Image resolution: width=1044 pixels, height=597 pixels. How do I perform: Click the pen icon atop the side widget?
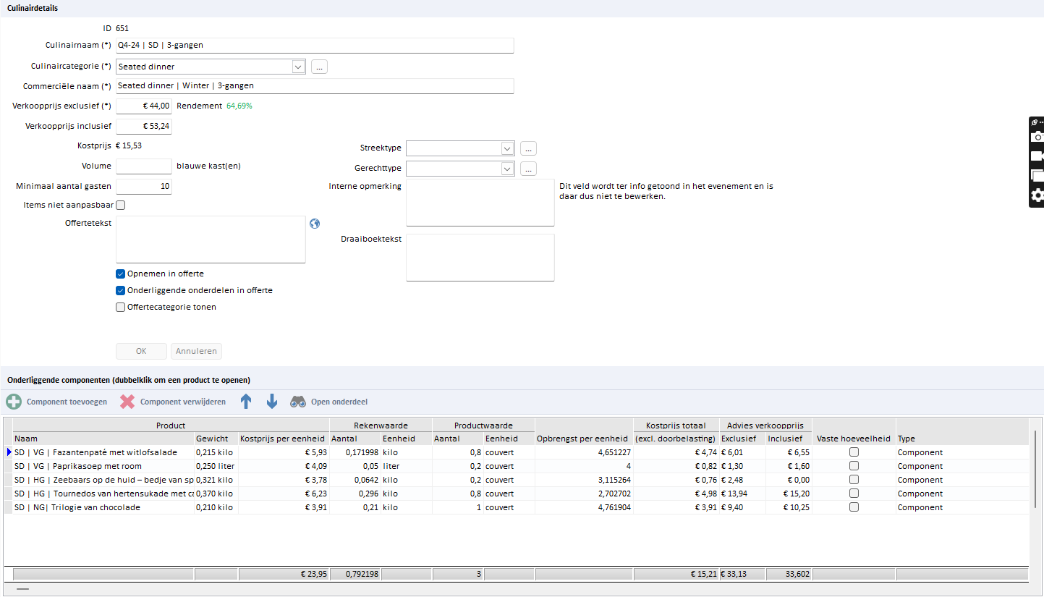pyautogui.click(x=1035, y=122)
